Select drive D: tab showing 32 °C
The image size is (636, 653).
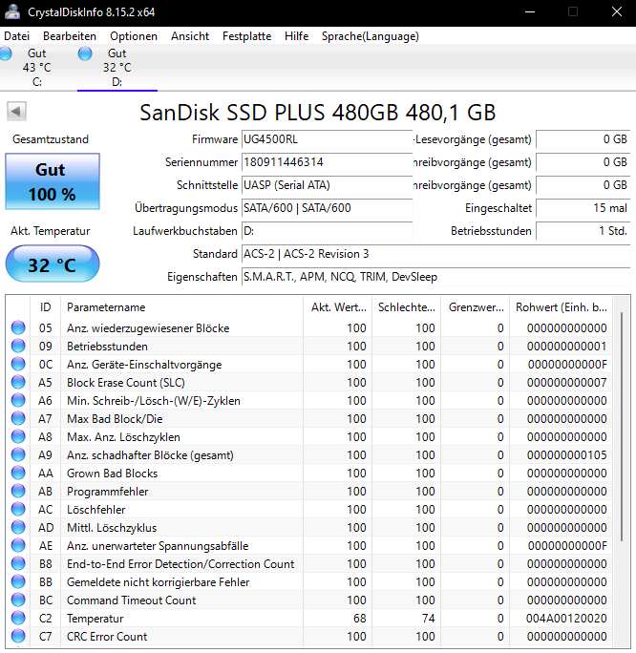[x=117, y=68]
